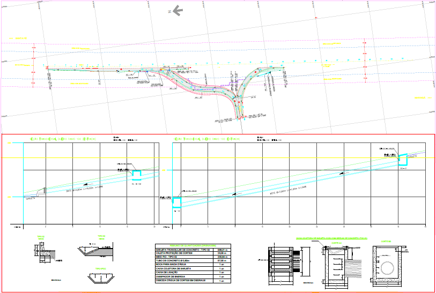Click the right profile's green title text
436x293 pixels.
(x=207, y=139)
